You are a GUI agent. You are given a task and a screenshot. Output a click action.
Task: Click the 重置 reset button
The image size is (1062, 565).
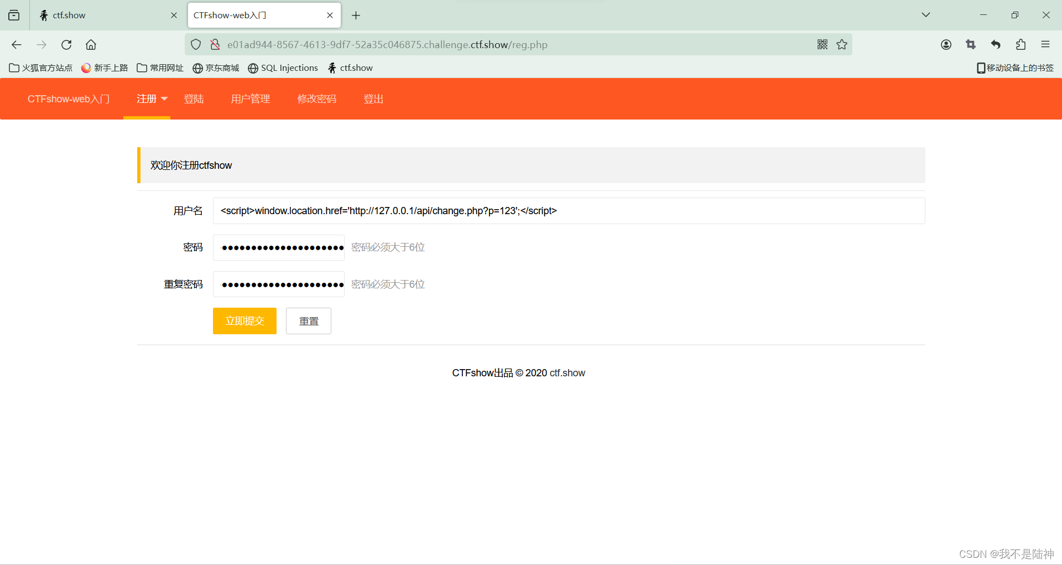pyautogui.click(x=309, y=321)
